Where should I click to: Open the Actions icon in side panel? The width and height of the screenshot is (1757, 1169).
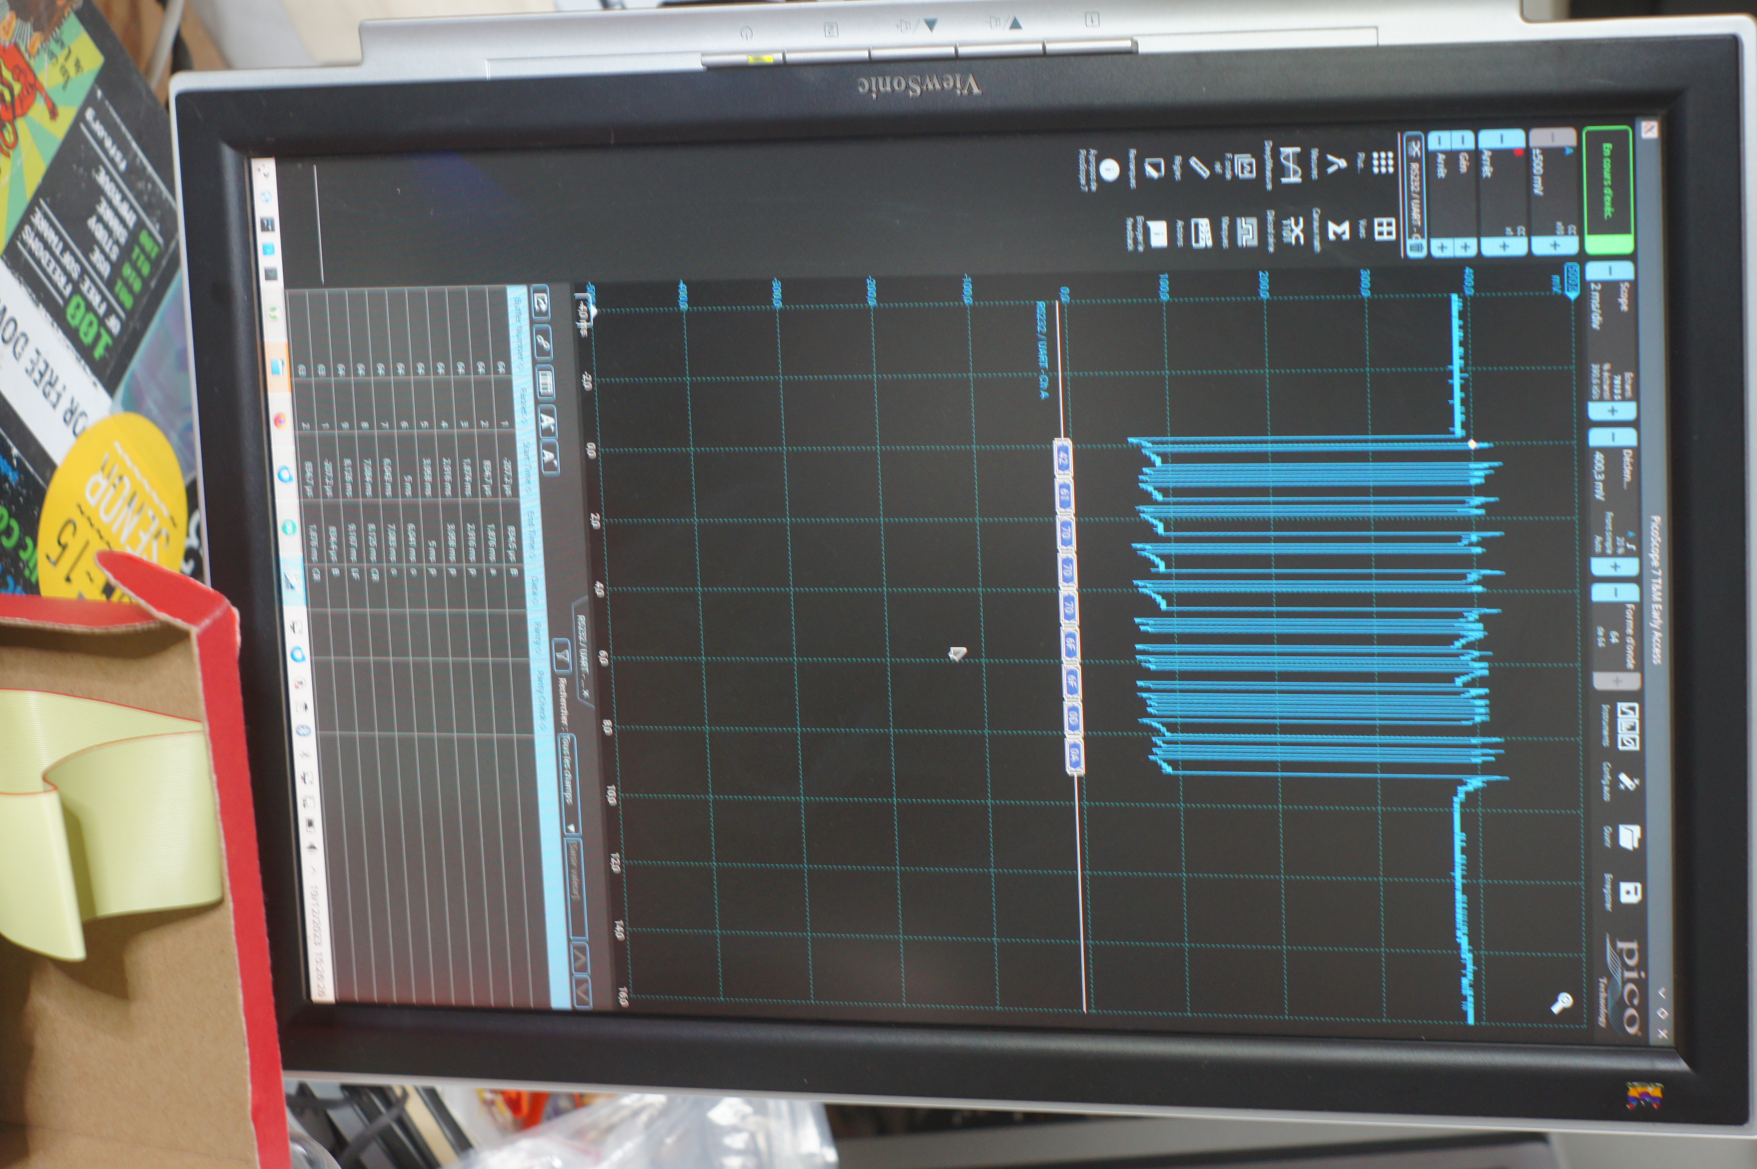[1202, 233]
